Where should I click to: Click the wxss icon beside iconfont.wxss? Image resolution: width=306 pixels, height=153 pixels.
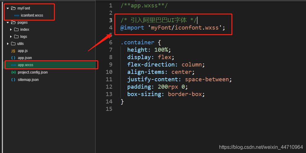pyautogui.click(x=17, y=15)
